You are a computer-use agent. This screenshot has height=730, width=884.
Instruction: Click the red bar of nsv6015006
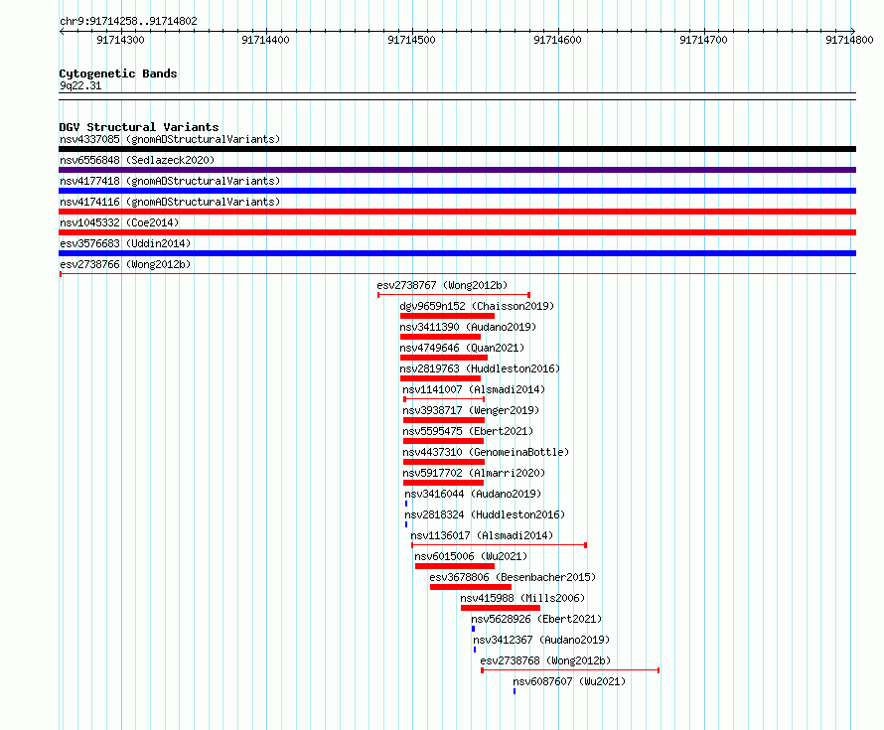(454, 566)
